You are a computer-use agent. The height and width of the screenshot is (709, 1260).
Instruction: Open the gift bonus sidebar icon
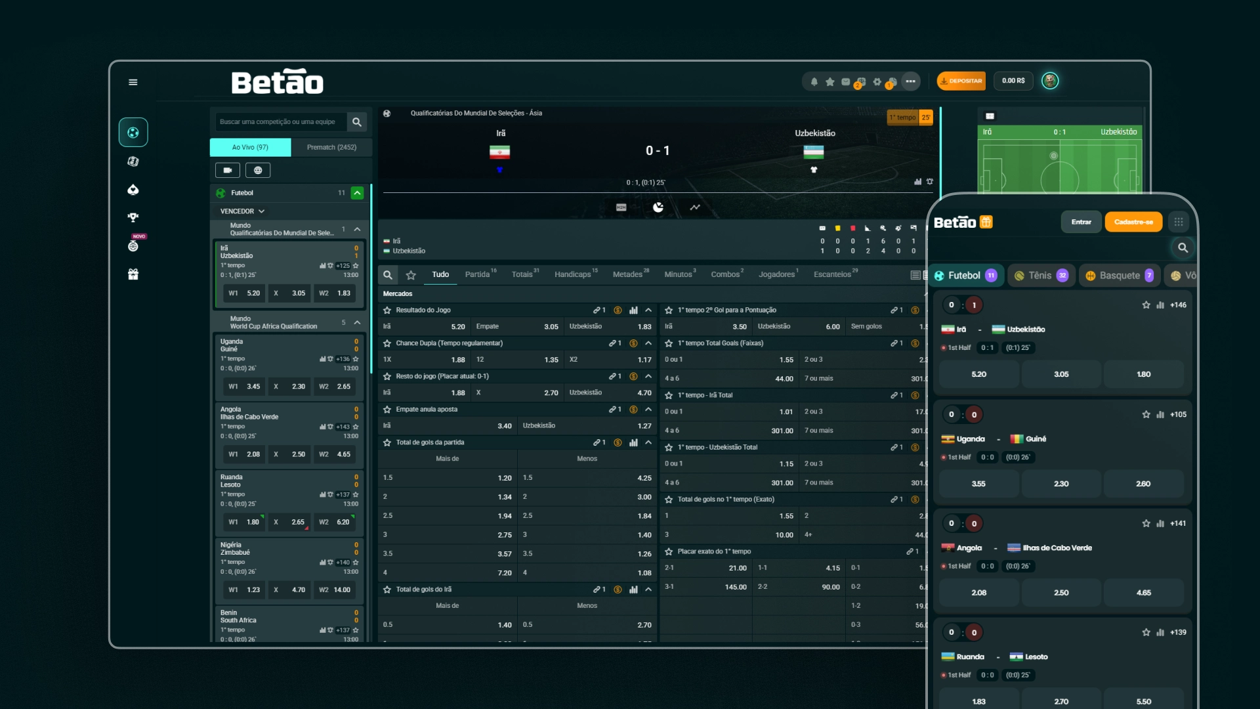133,274
